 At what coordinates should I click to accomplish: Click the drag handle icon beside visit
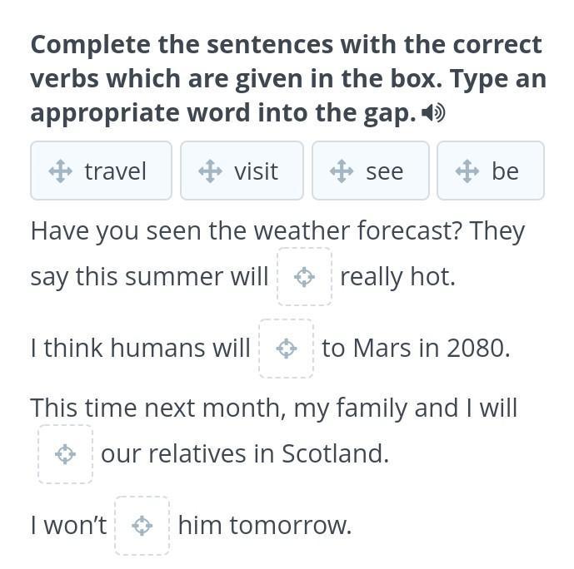pyautogui.click(x=210, y=171)
